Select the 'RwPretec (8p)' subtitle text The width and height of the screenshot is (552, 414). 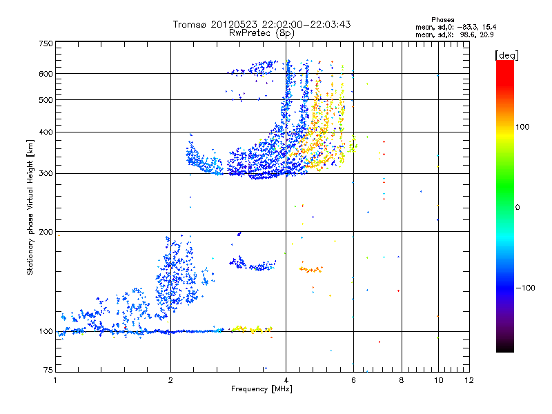(x=262, y=33)
